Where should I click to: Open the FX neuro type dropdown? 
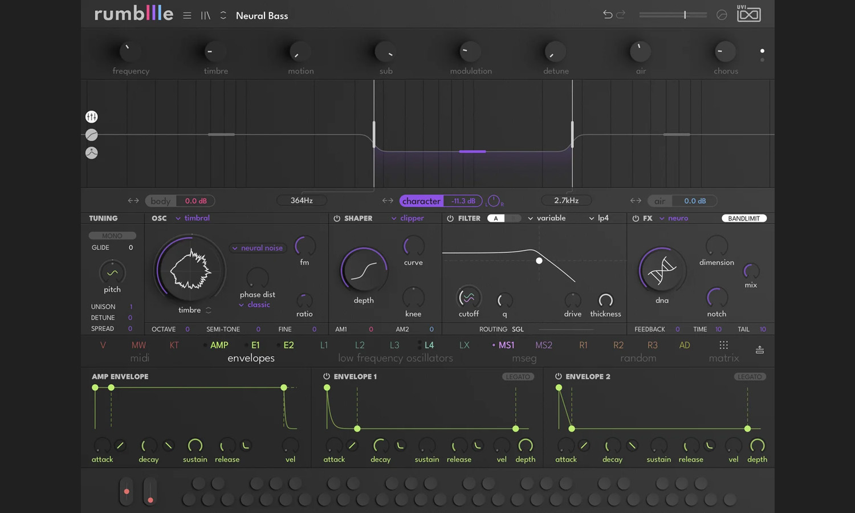tap(674, 218)
